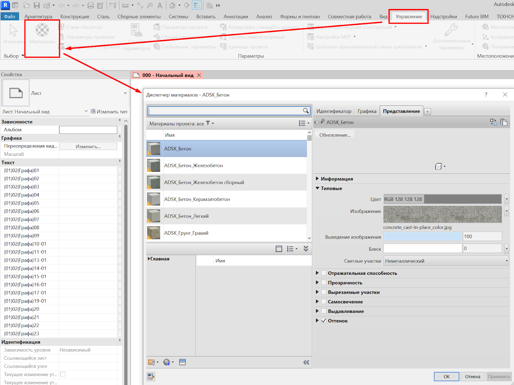The image size is (514, 385).
Task: Switch to the Управление ribbon tab
Action: click(x=409, y=16)
